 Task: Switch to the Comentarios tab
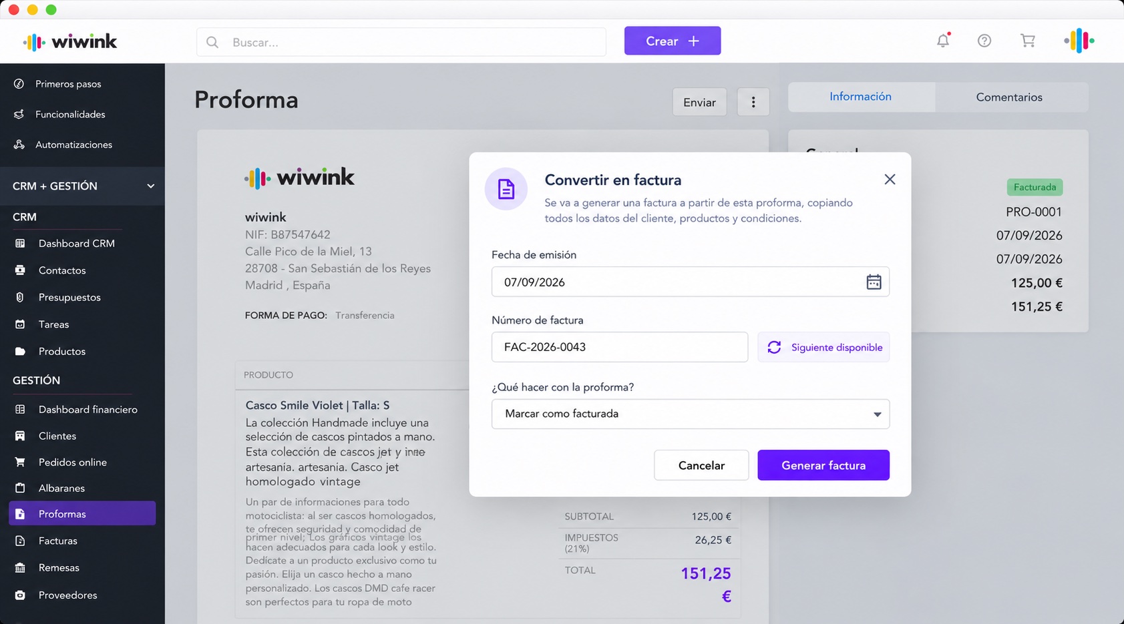(x=1009, y=97)
